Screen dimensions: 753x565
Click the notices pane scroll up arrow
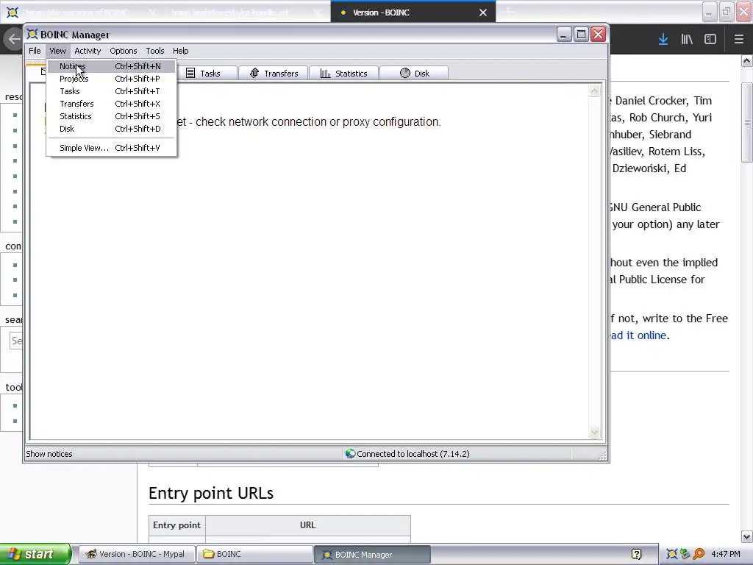click(x=594, y=91)
